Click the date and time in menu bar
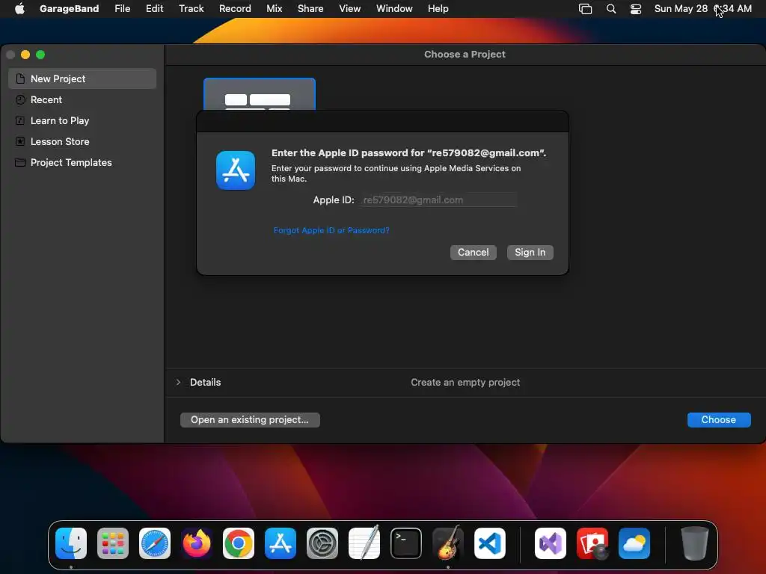Screen dimensions: 766x574 click(702, 9)
